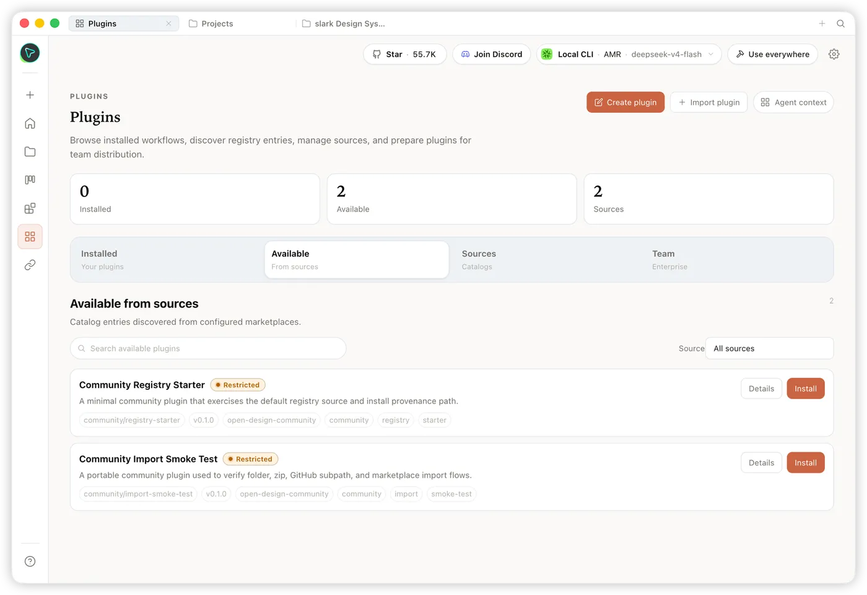The height and width of the screenshot is (595, 867).
Task: Select the Installed Your plugins tab
Action: pos(166,260)
